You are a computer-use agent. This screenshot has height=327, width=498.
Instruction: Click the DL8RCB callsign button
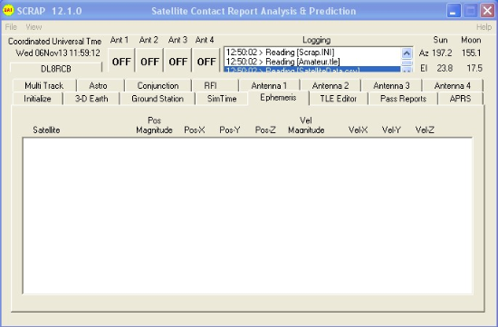(x=56, y=68)
